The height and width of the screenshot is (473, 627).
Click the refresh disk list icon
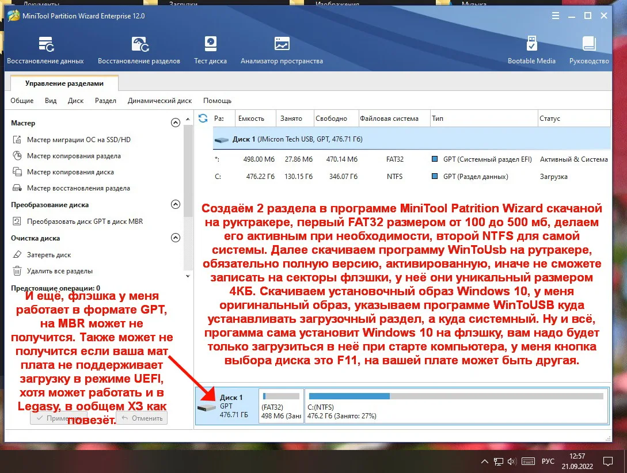pyautogui.click(x=203, y=119)
